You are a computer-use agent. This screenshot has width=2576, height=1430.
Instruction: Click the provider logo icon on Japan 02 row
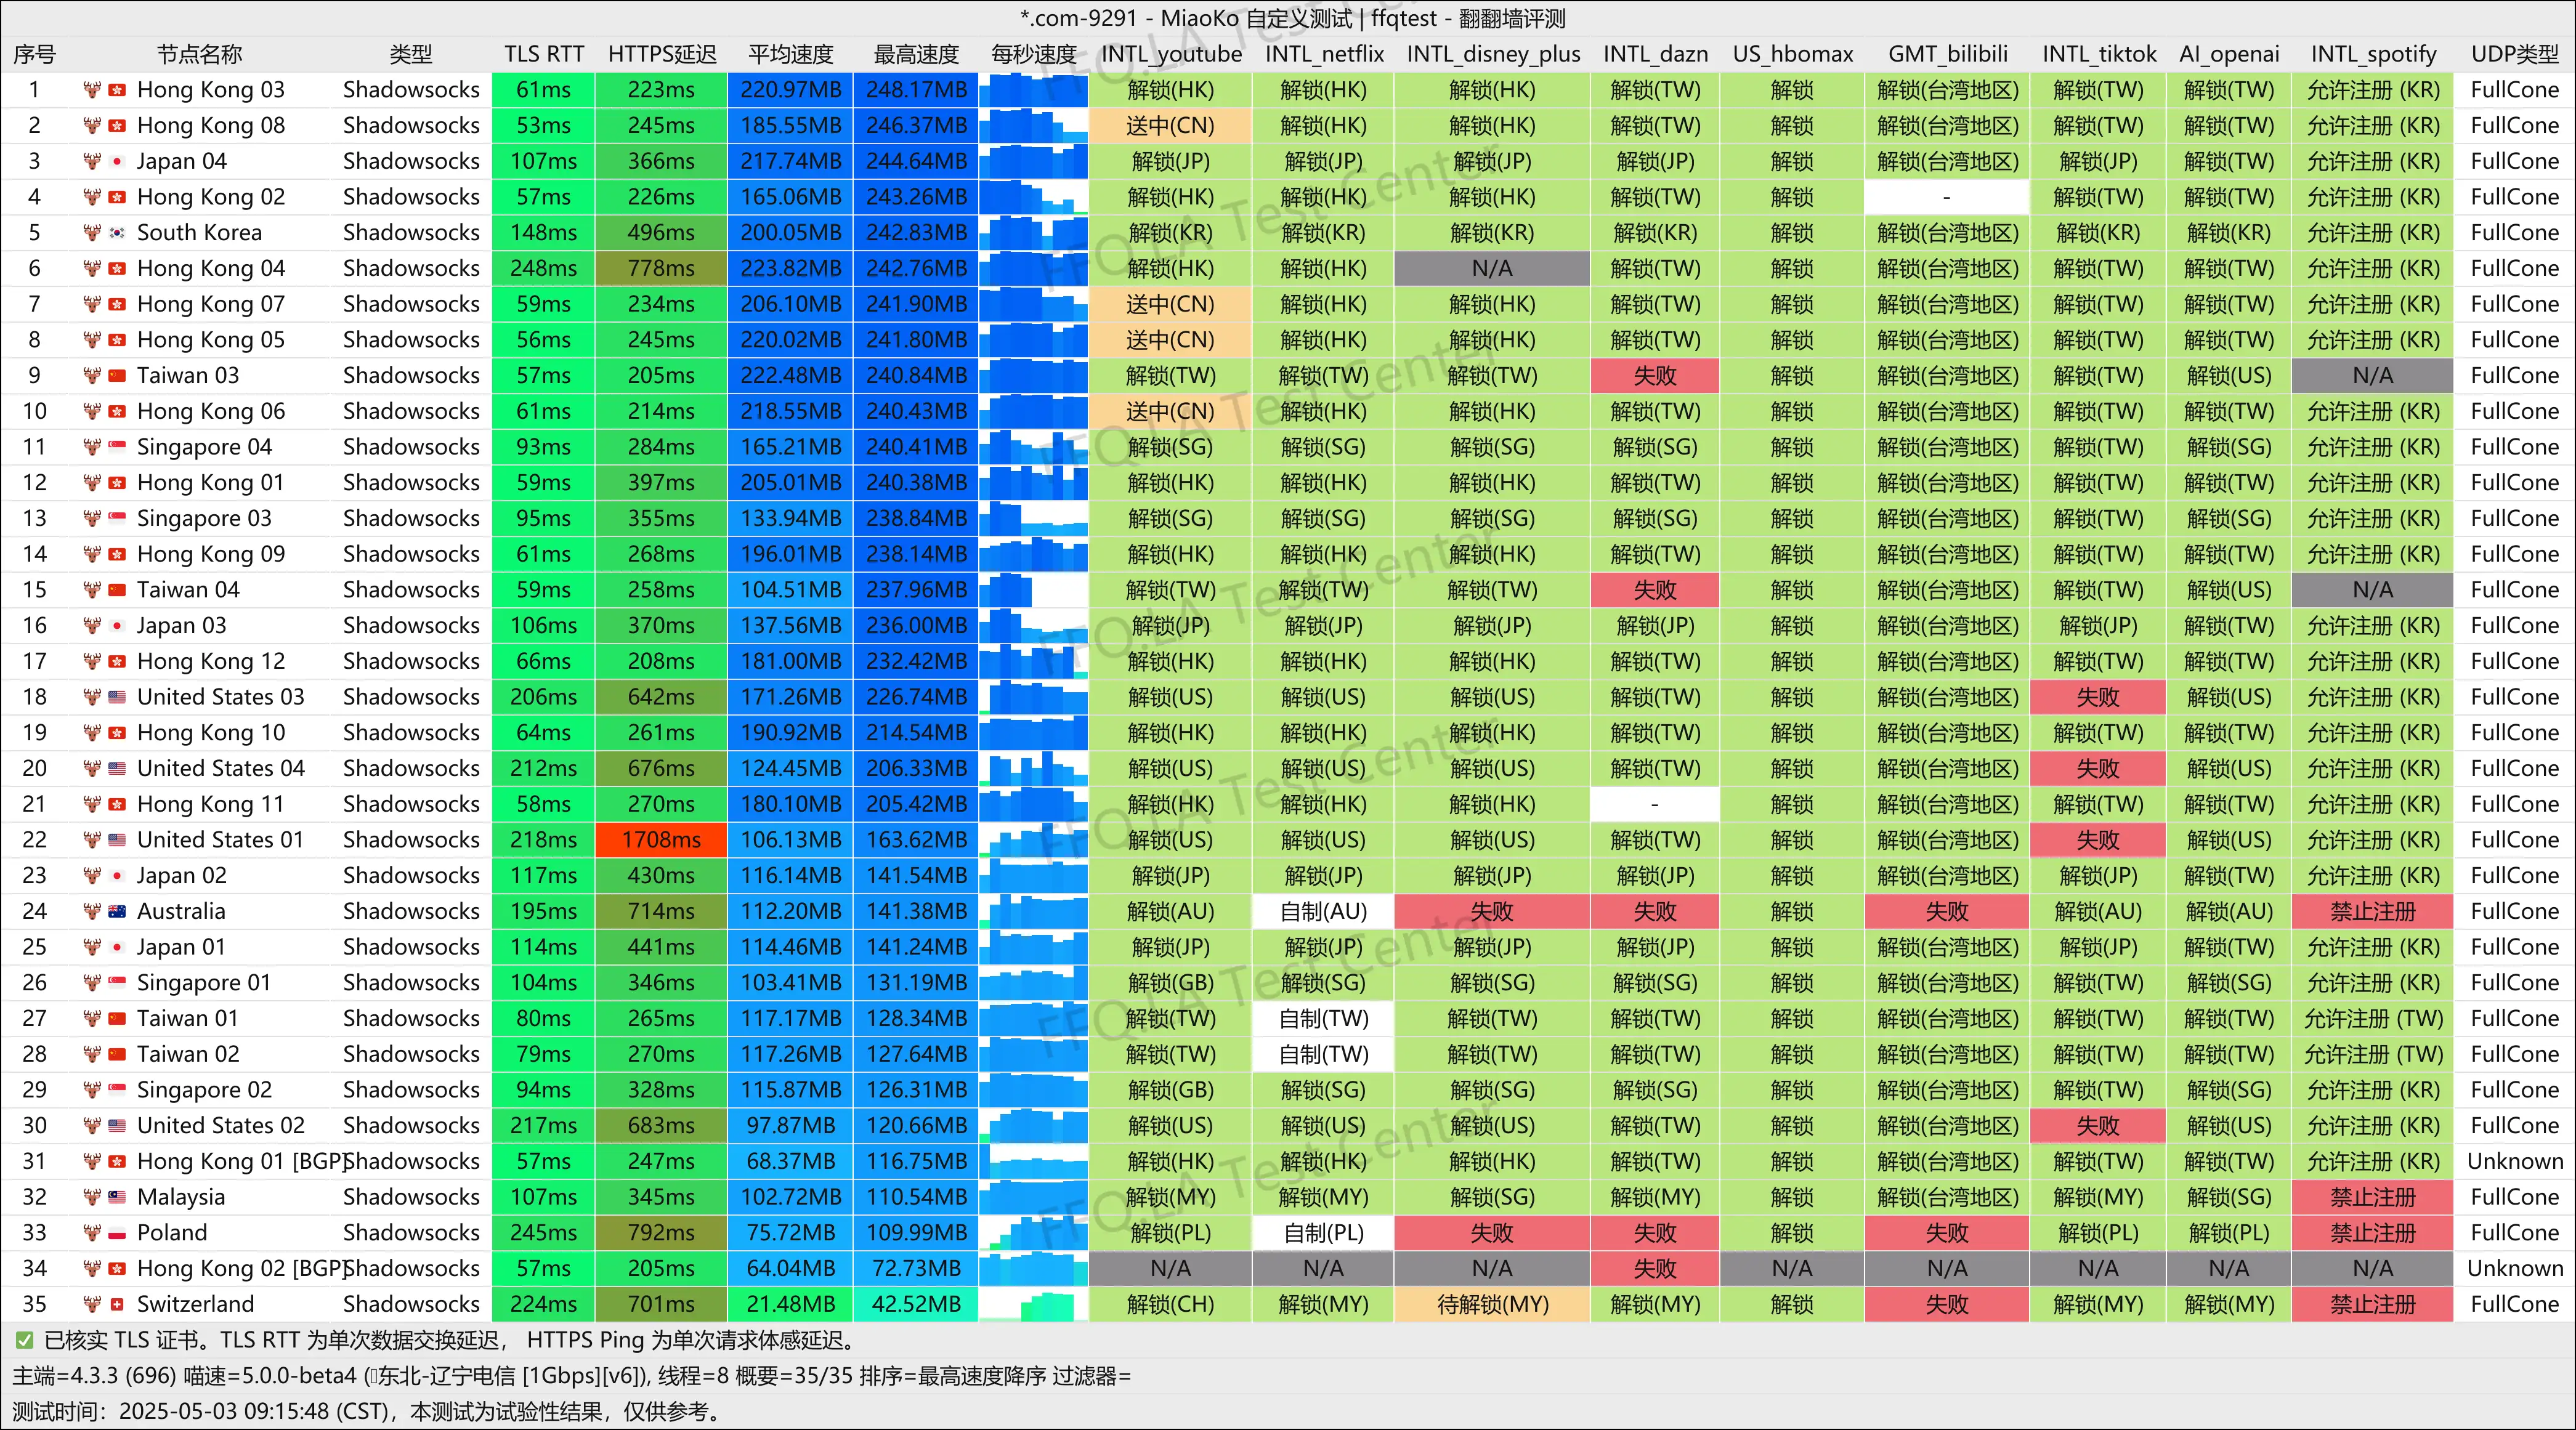tap(92, 876)
